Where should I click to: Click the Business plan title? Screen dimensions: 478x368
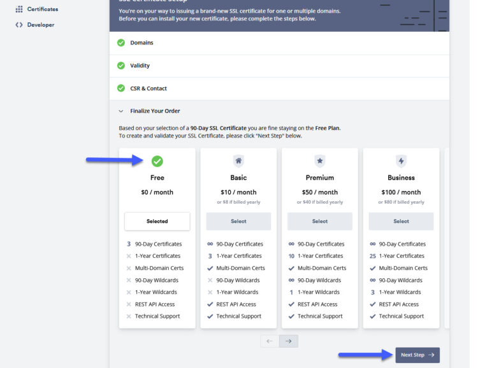tap(401, 178)
